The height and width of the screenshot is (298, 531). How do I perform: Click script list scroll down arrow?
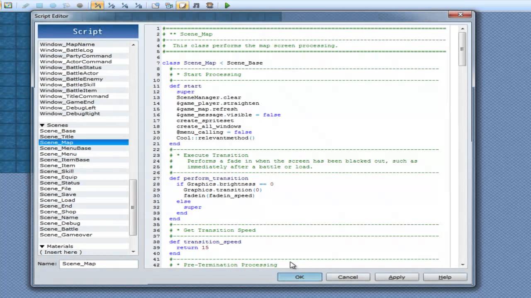pyautogui.click(x=133, y=251)
